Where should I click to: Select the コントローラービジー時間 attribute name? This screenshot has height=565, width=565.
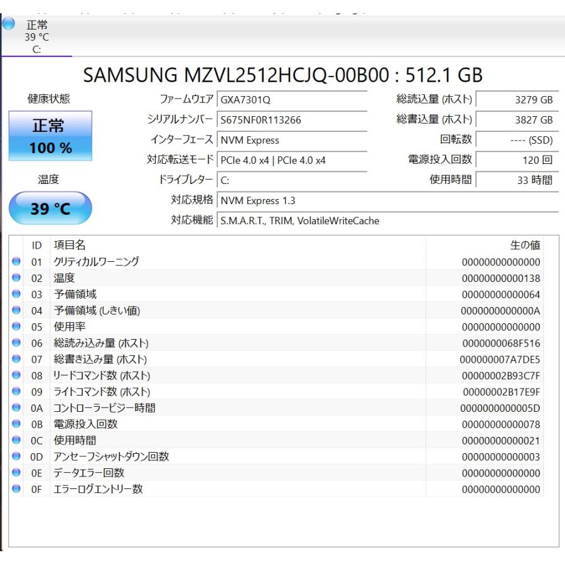coord(104,407)
